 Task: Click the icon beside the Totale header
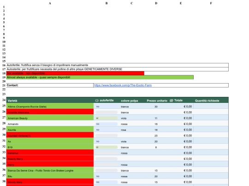click(172, 101)
